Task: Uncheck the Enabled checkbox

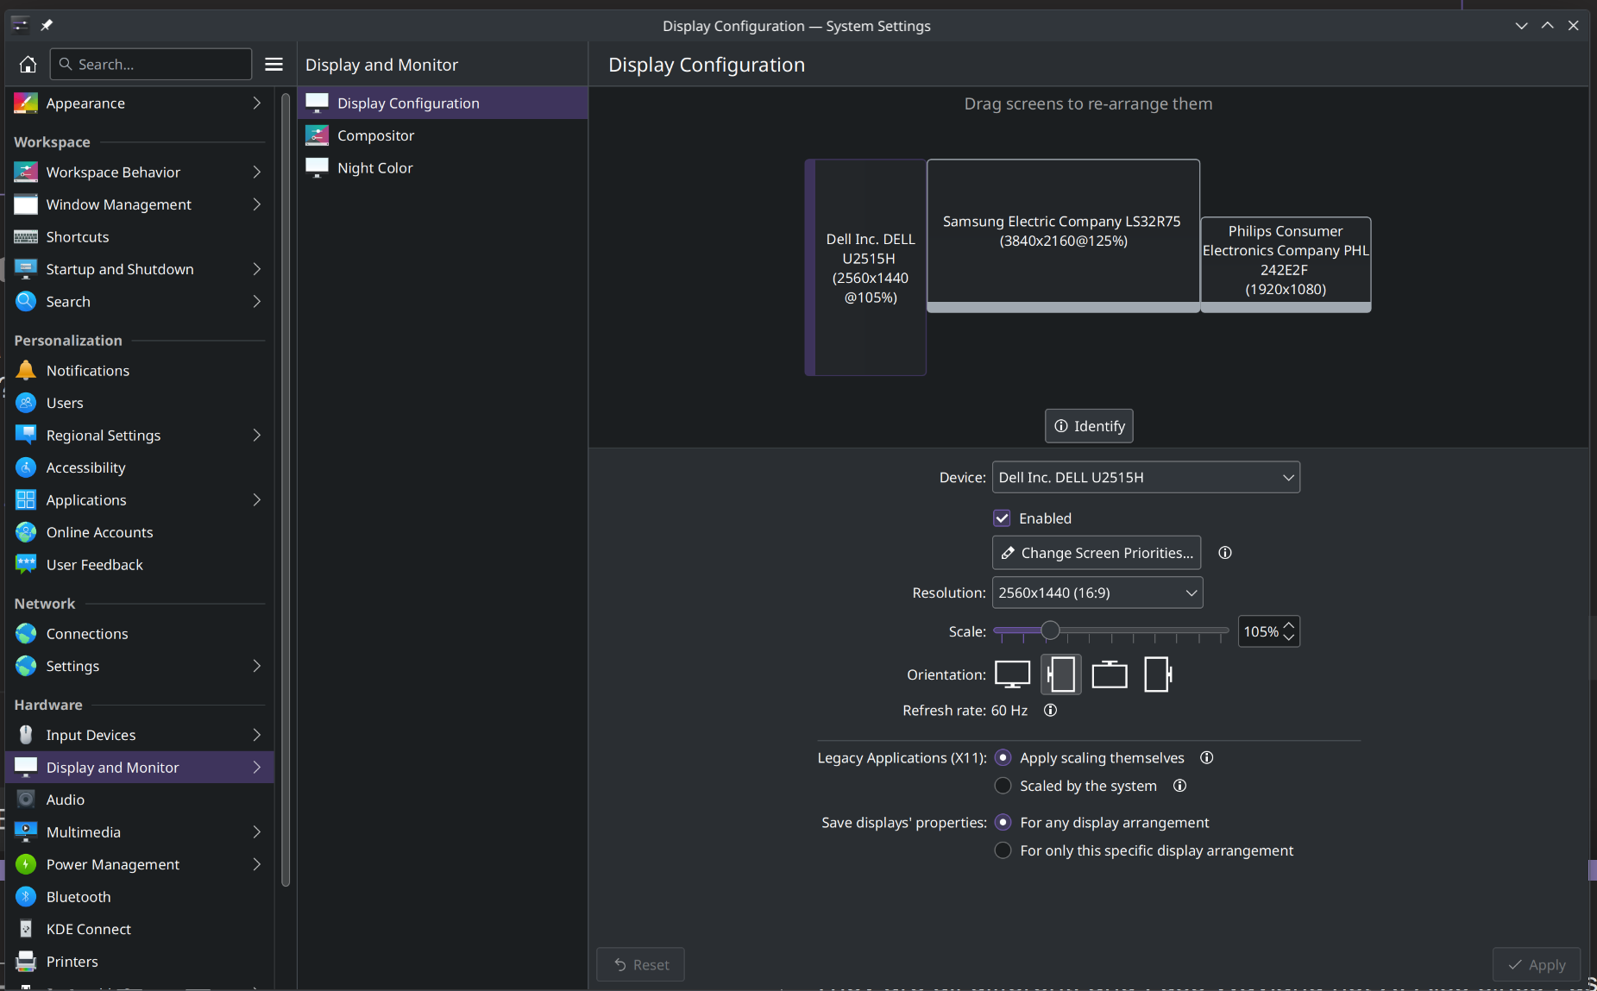Action: point(1002,518)
